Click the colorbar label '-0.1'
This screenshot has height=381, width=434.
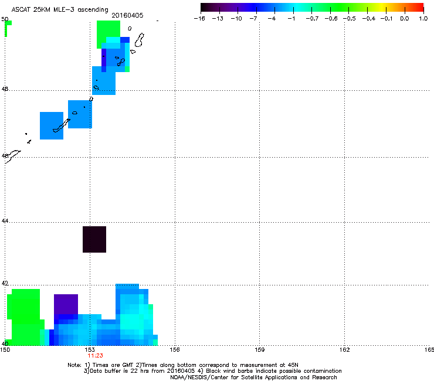(x=386, y=19)
